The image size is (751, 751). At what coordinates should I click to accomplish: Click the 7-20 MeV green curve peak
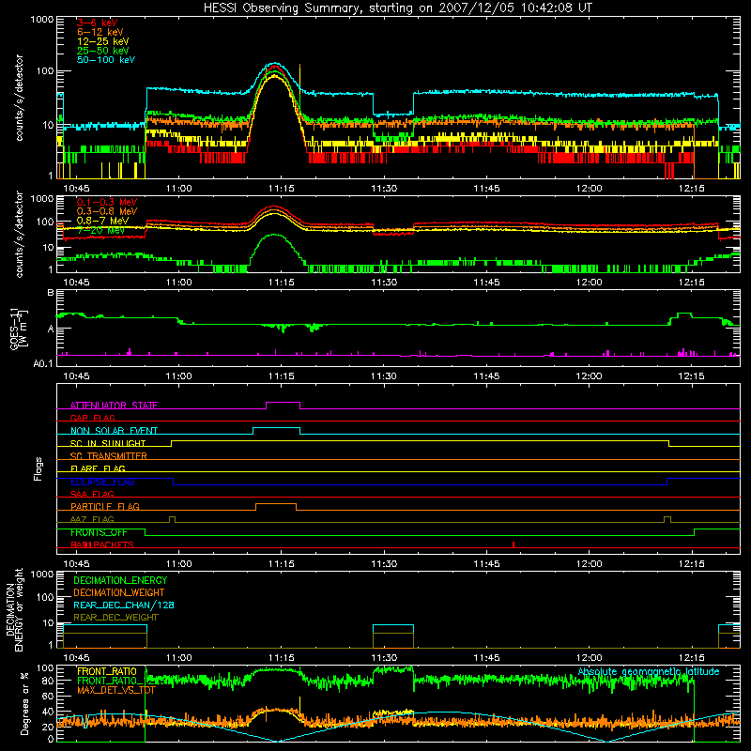tap(273, 235)
